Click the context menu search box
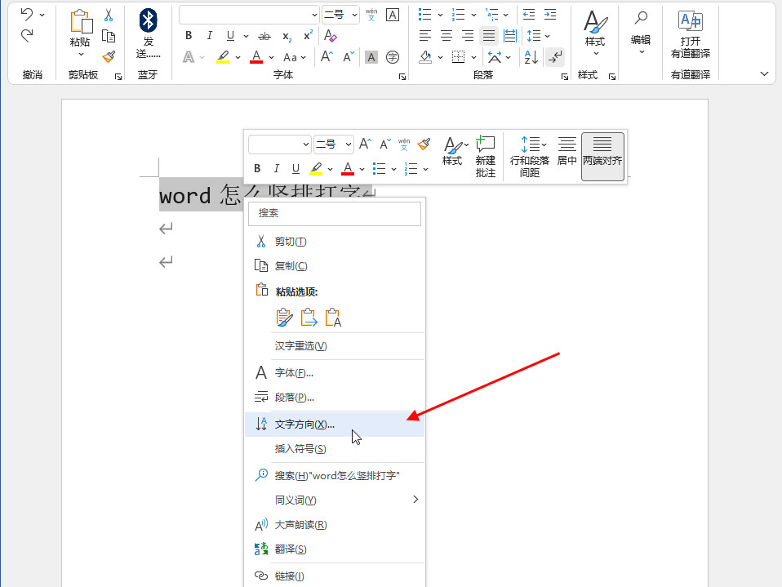Image resolution: width=782 pixels, height=587 pixels. point(335,213)
